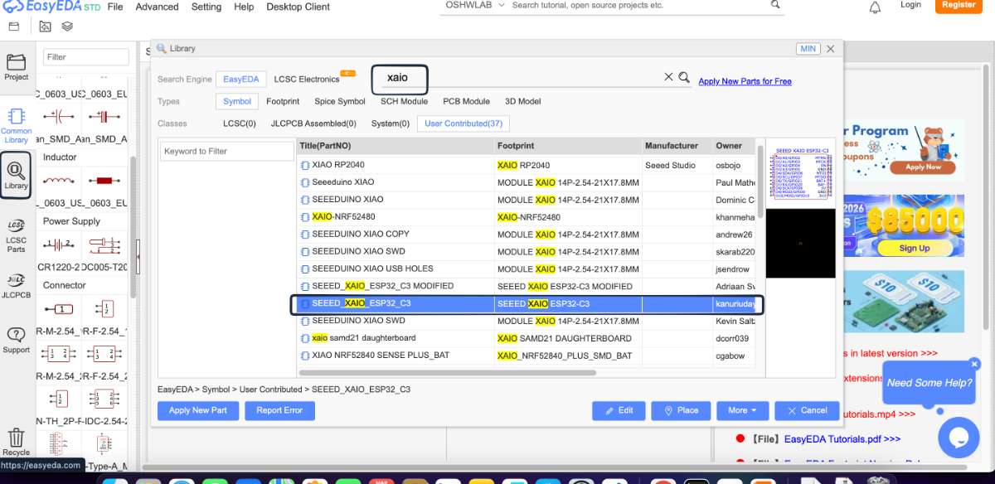
Task: Click the open-file toolbar icon
Action: (45, 27)
